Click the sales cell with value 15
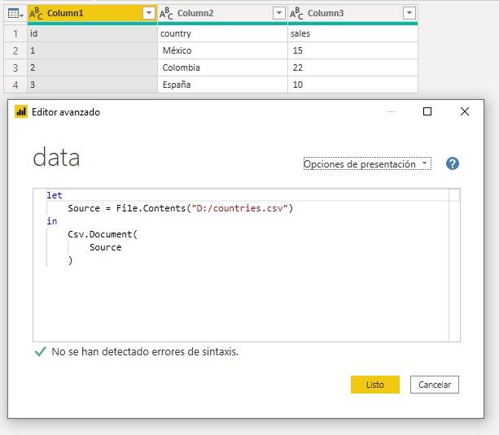The width and height of the screenshot is (499, 435). [352, 50]
